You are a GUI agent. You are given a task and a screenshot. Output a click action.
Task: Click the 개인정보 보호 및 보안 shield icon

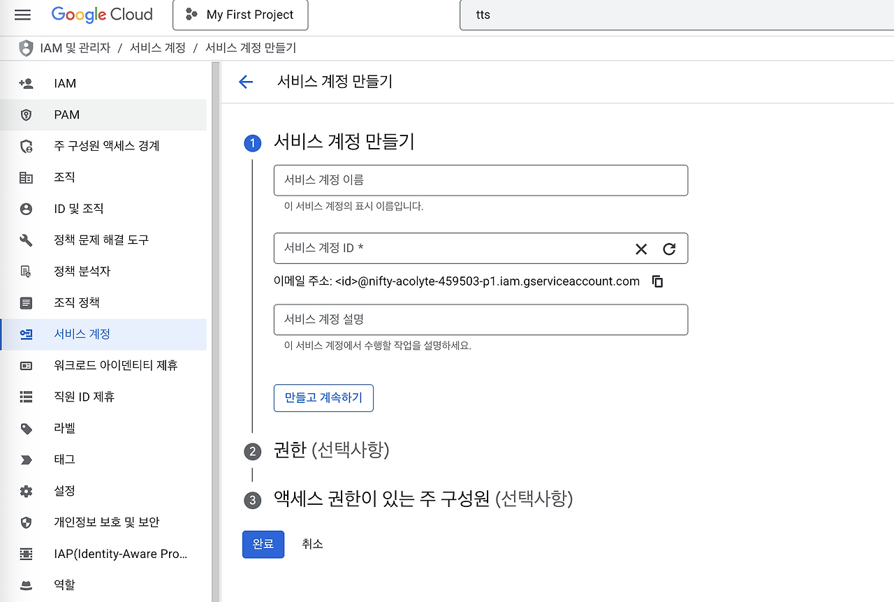[x=27, y=522]
